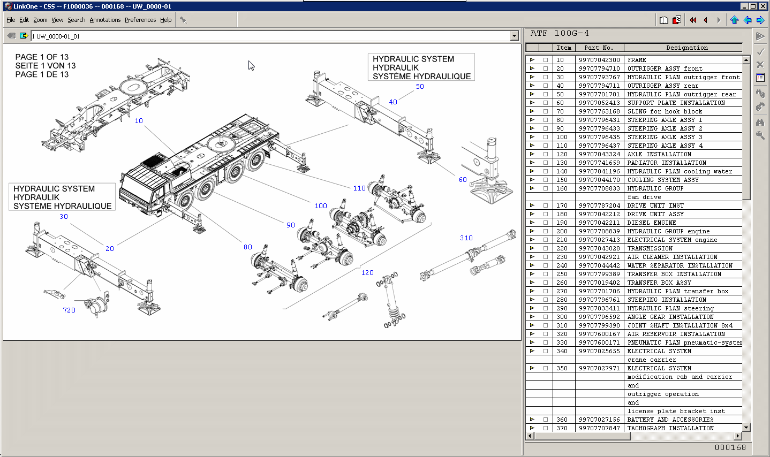Open the Preferences menu
This screenshot has width=770, height=457.
140,20
